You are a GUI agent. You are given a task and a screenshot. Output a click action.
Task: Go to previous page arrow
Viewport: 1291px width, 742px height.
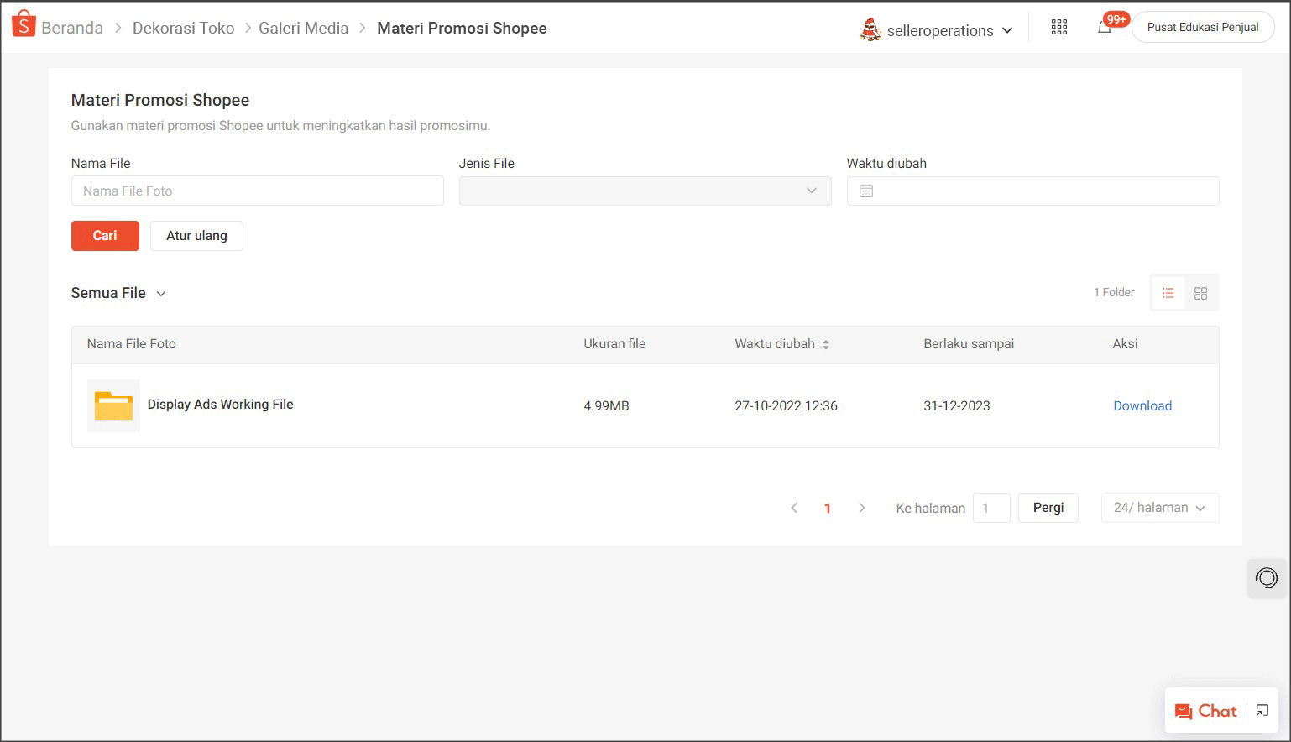pyautogui.click(x=794, y=508)
